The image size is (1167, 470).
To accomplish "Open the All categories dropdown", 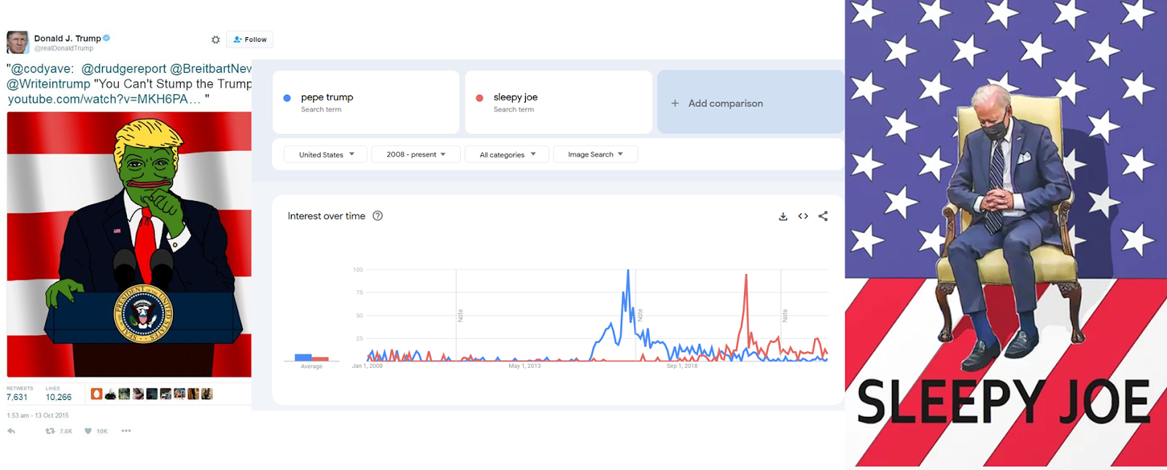I will 507,154.
